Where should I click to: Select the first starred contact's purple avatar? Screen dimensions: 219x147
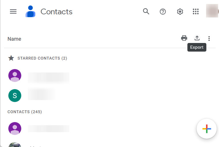tap(15, 76)
